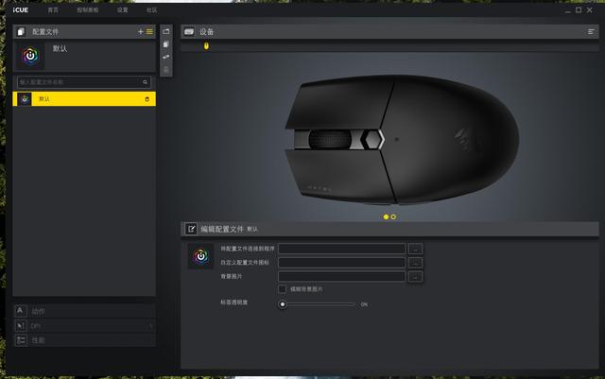The height and width of the screenshot is (379, 605).
Task: Click the storage icon on highlighted 默认 row
Action: (147, 99)
